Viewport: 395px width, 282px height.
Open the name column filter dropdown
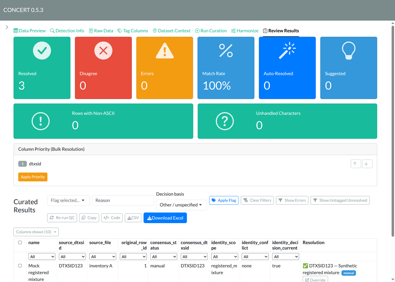[x=42, y=257]
